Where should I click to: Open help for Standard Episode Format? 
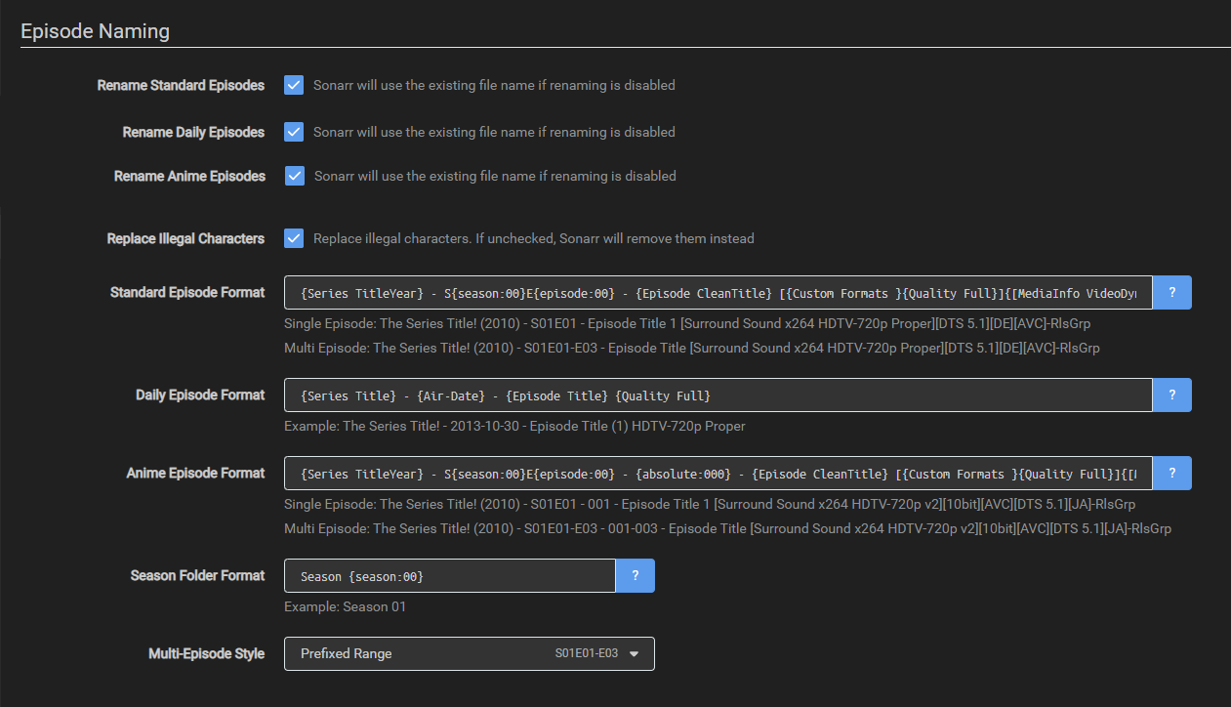point(1171,292)
